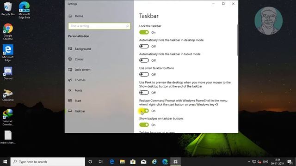Open Cortana circle icon on taskbar
Screen dimensions: 296x166
point(90,162)
